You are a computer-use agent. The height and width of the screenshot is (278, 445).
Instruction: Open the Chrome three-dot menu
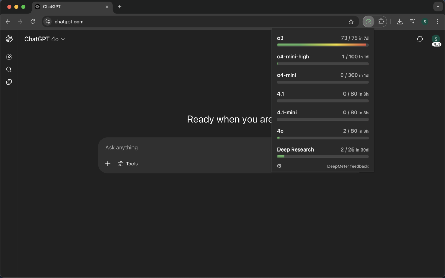437,22
